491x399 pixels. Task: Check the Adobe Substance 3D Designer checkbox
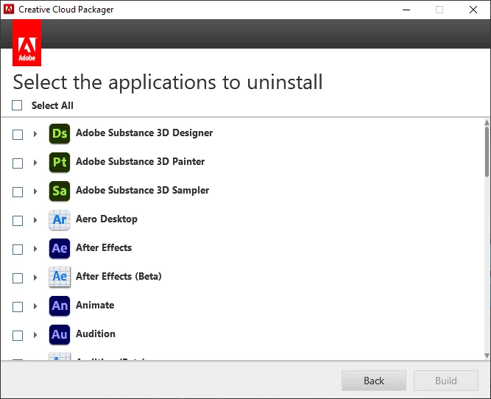(18, 135)
